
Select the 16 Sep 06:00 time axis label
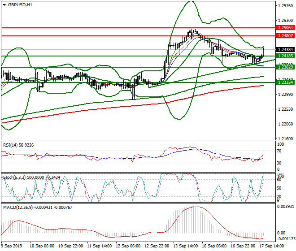click(214, 246)
